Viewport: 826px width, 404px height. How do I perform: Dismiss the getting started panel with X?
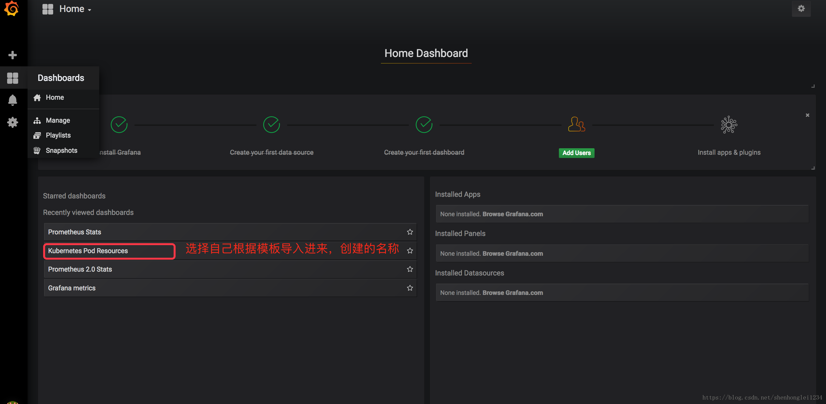click(x=807, y=115)
